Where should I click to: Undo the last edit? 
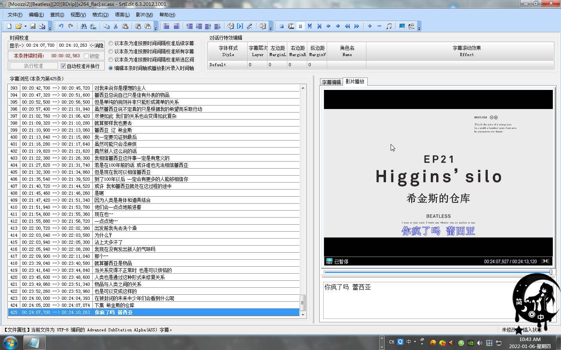point(61,26)
